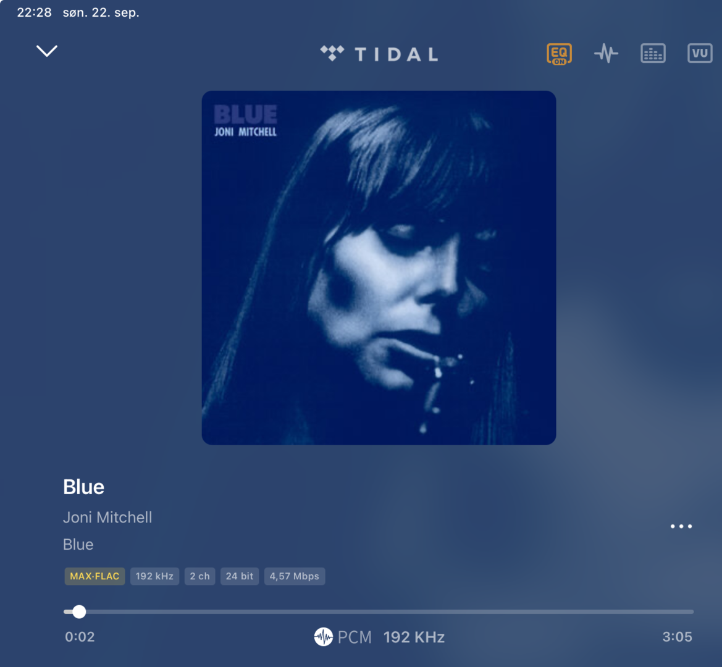Click the round PCM waveform icon
The height and width of the screenshot is (667, 722).
pos(323,637)
